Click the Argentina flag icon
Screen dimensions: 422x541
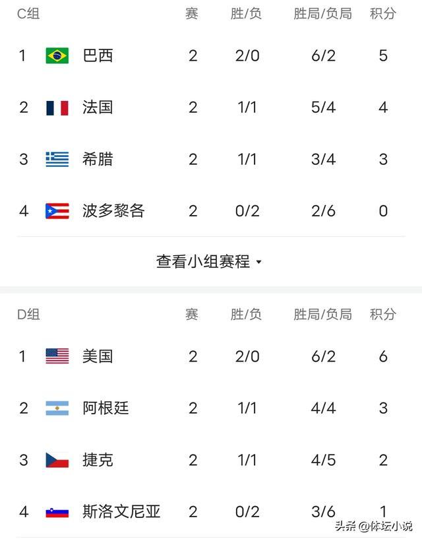[x=57, y=408]
